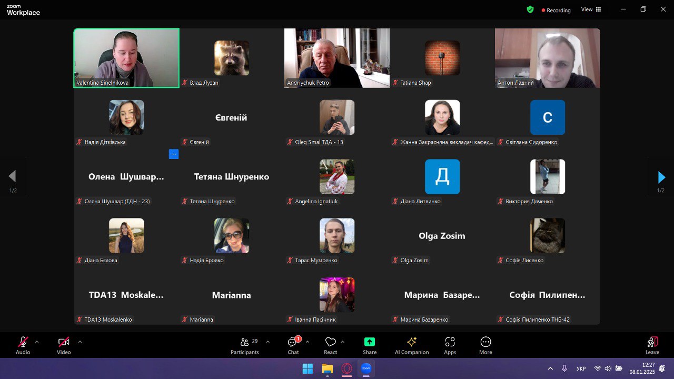The width and height of the screenshot is (674, 379).
Task: Leave the meeting
Action: (652, 346)
